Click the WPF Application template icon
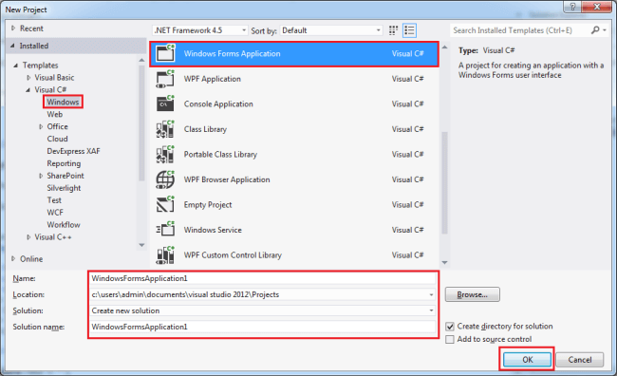Screen dimensions: 617x376 coord(165,79)
